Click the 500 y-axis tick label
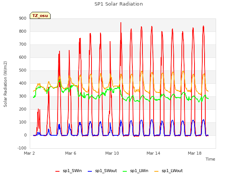The image size is (238, 178). tap(23, 70)
